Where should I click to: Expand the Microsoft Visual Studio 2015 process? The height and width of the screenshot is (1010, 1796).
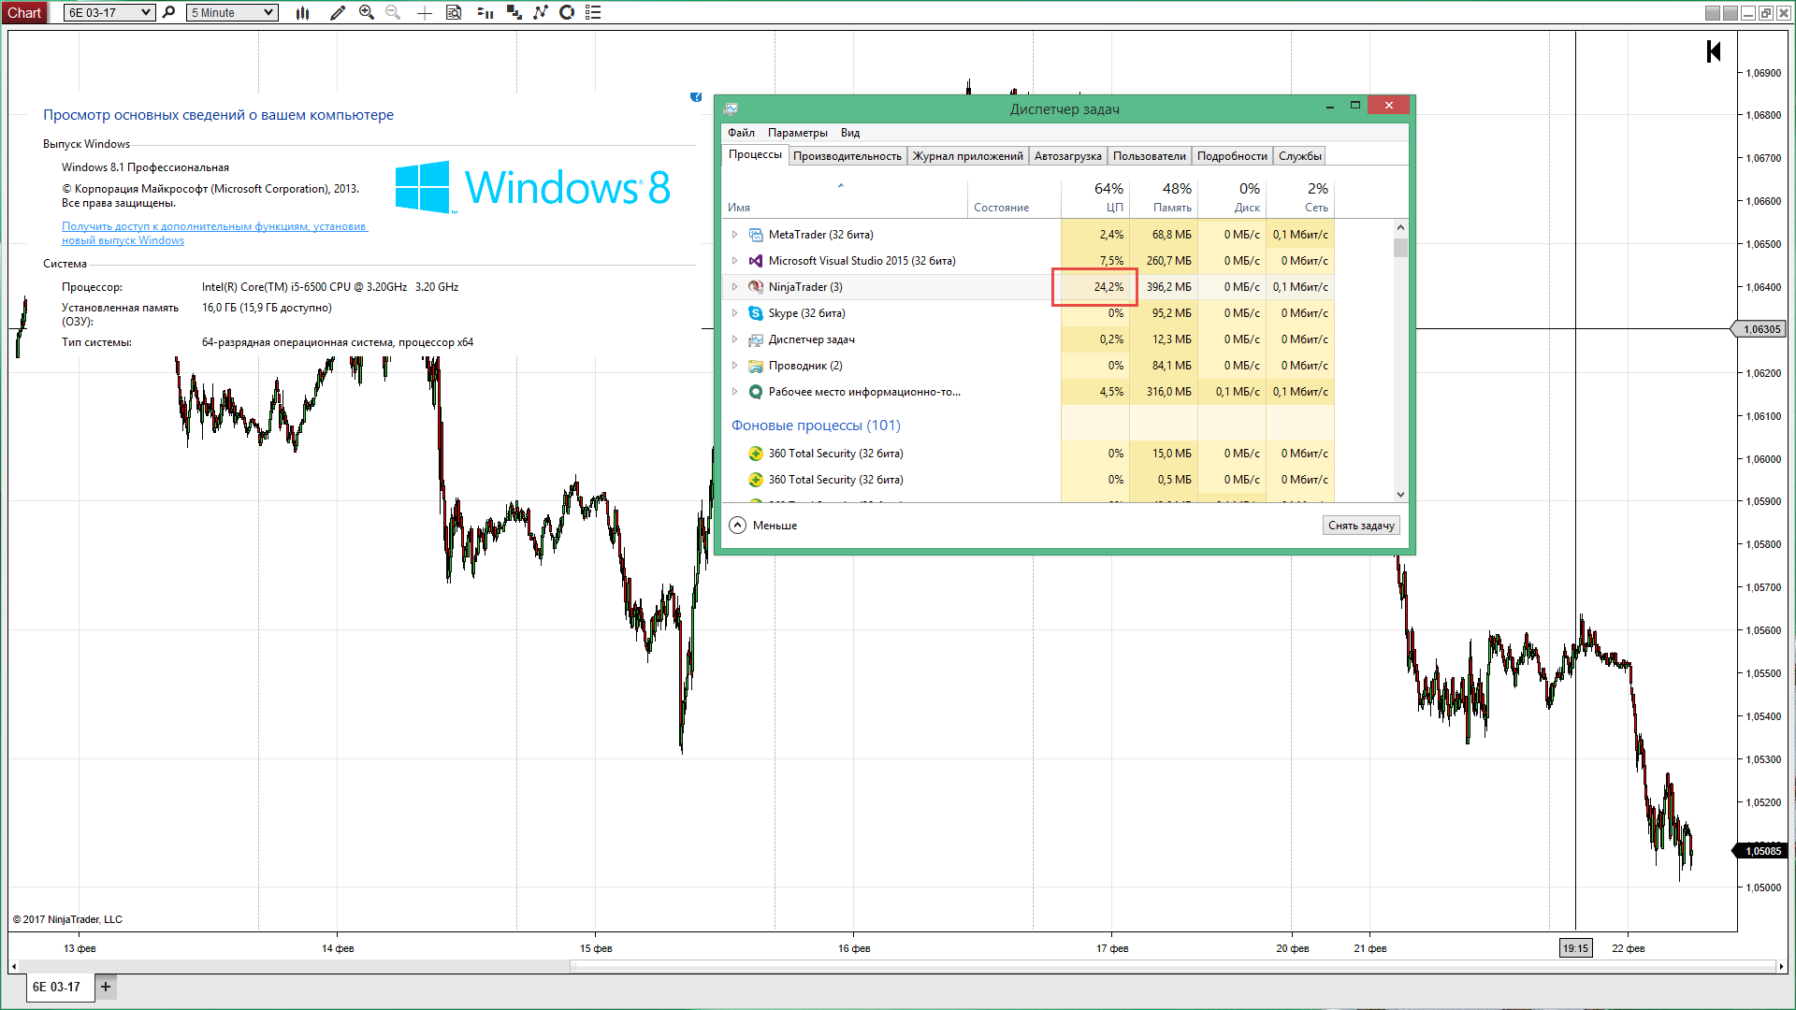click(734, 261)
